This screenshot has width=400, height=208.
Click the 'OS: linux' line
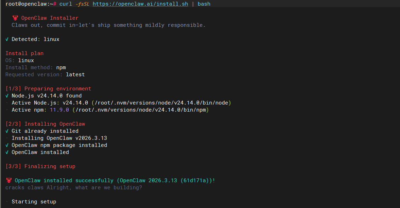20,60
